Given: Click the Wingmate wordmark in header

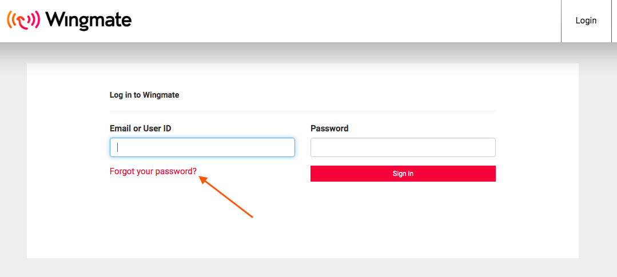Looking at the screenshot, I should [x=89, y=20].
